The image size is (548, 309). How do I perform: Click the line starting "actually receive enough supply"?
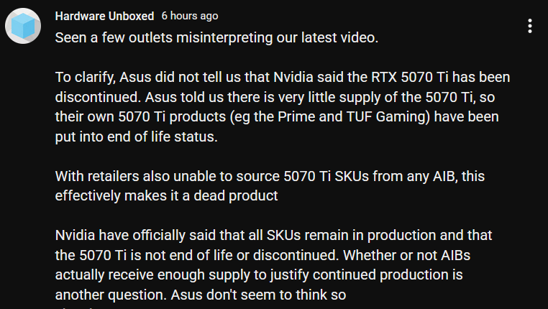point(259,275)
